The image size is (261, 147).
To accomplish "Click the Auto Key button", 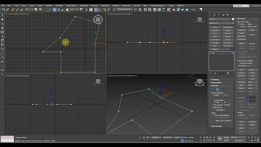I will point(226,138).
